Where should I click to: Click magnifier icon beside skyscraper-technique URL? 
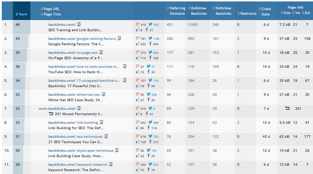pos(117,150)
